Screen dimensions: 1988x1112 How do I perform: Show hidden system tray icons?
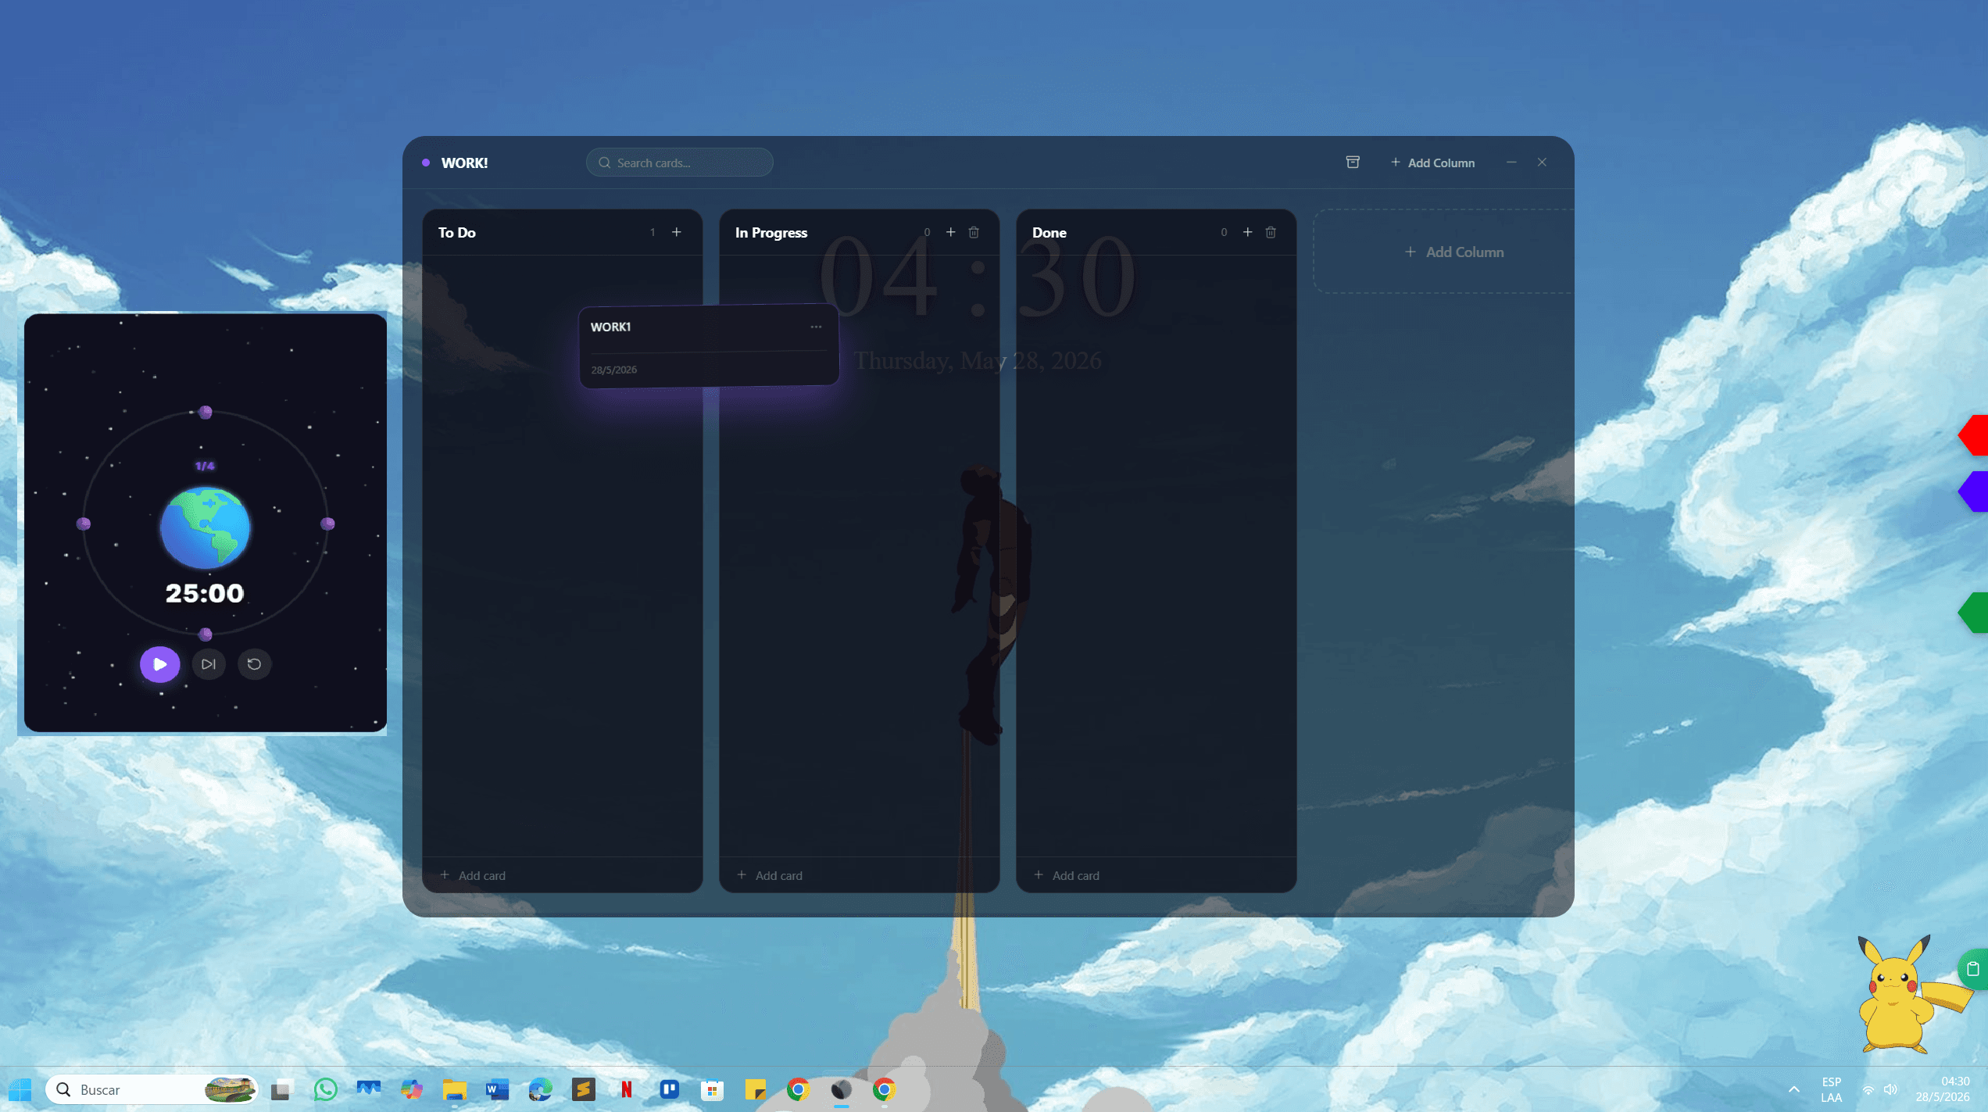pyautogui.click(x=1793, y=1089)
